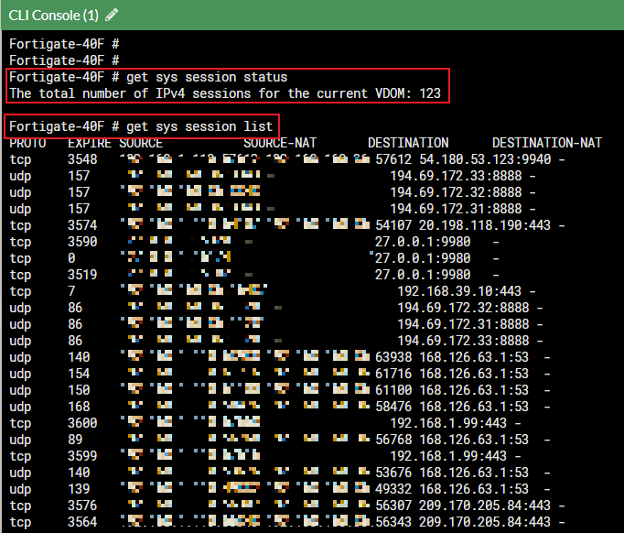The image size is (624, 533).
Task: Click source-NAT port 58476
Action: point(393,407)
